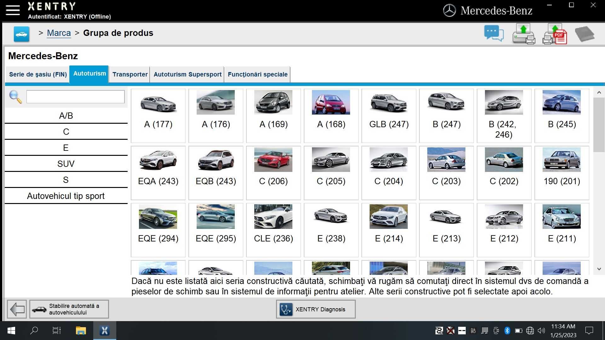Click the Bluetooth tray icon
The height and width of the screenshot is (340, 605).
[x=507, y=331]
